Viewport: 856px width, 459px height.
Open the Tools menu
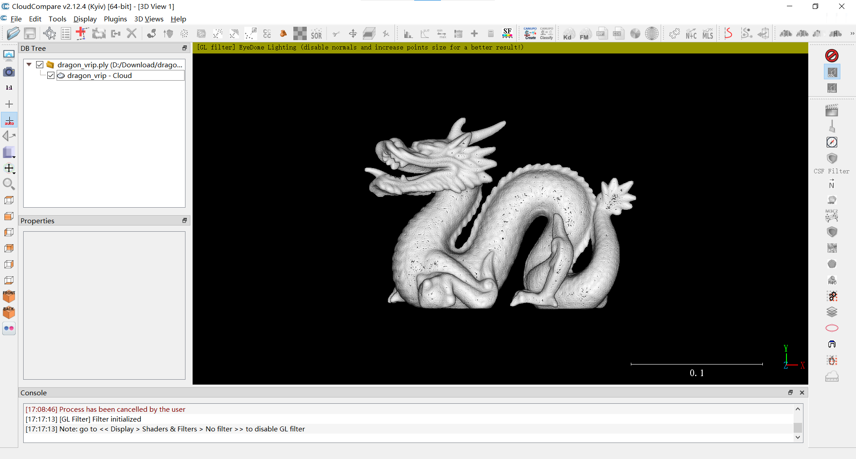[57, 19]
